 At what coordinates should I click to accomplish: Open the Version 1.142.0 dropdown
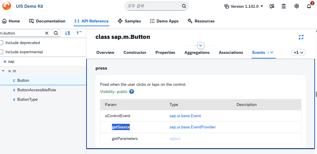[244, 6]
